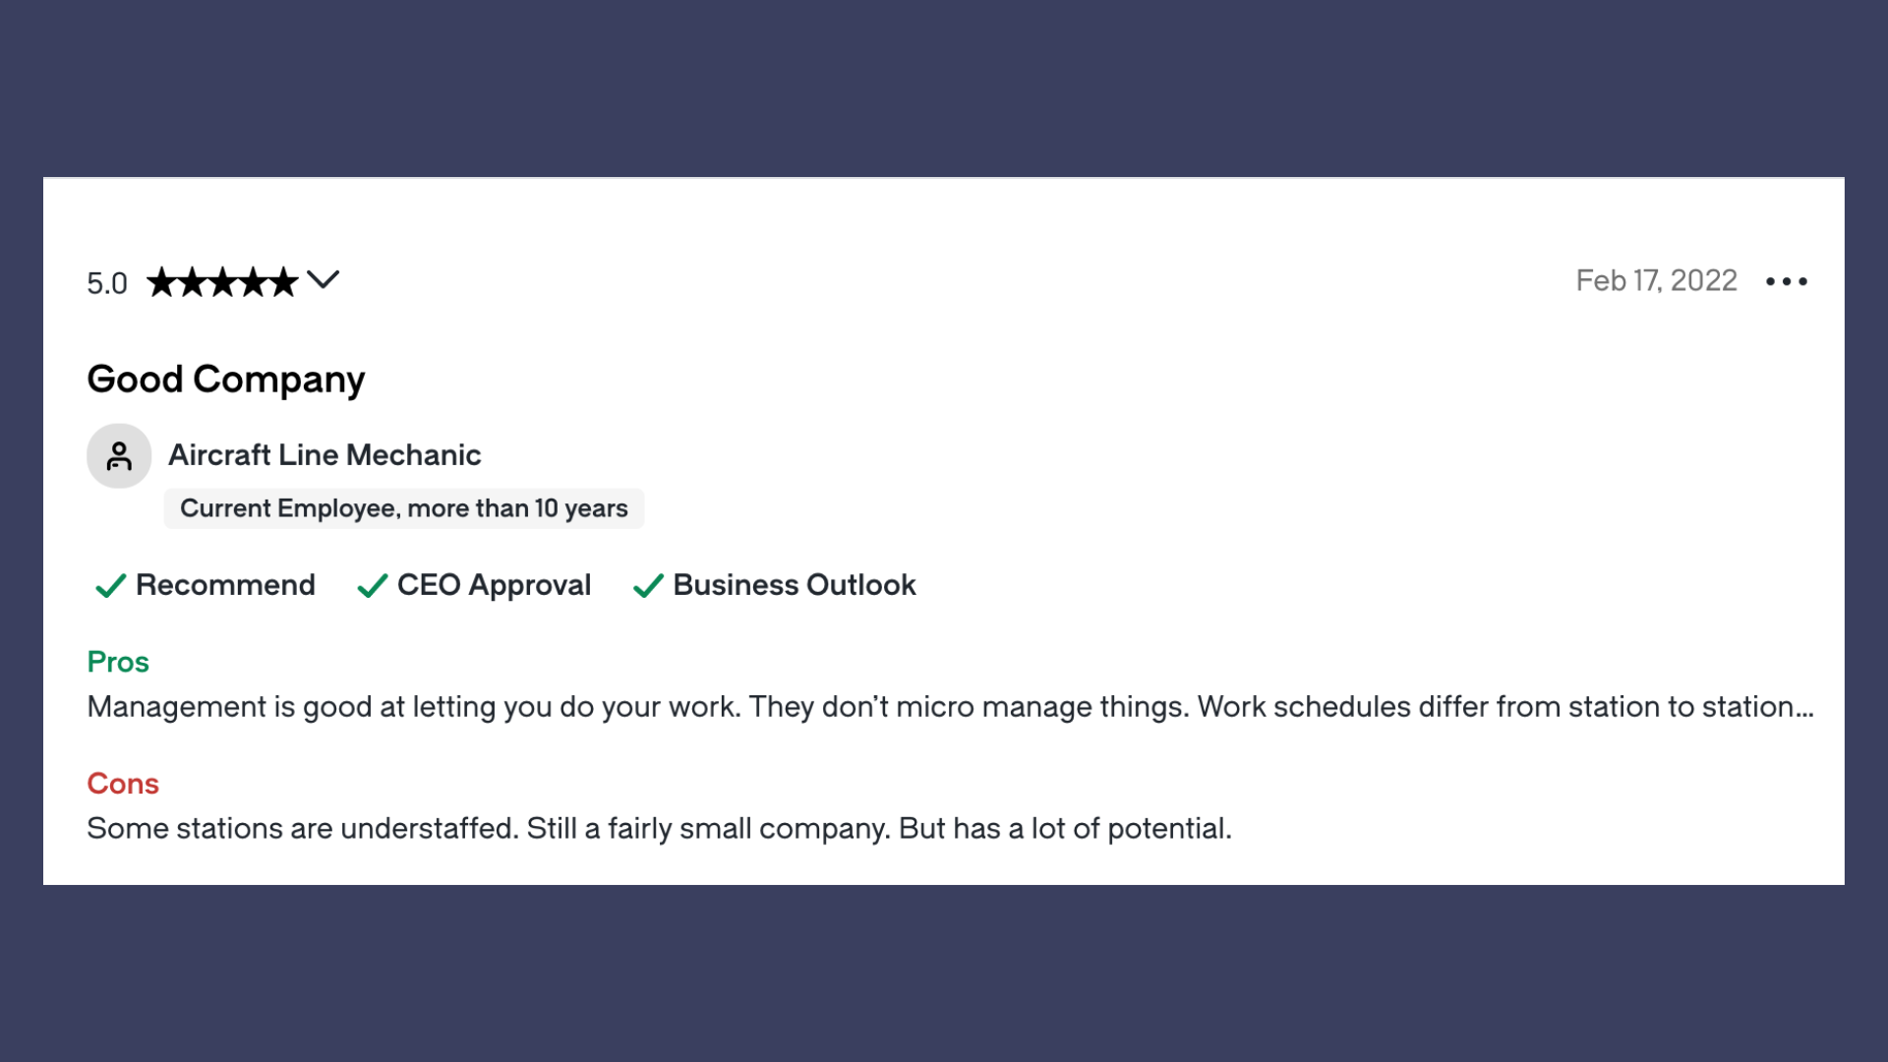Click the Current Employee tenure badge
The height and width of the screenshot is (1062, 1888).
[403, 508]
